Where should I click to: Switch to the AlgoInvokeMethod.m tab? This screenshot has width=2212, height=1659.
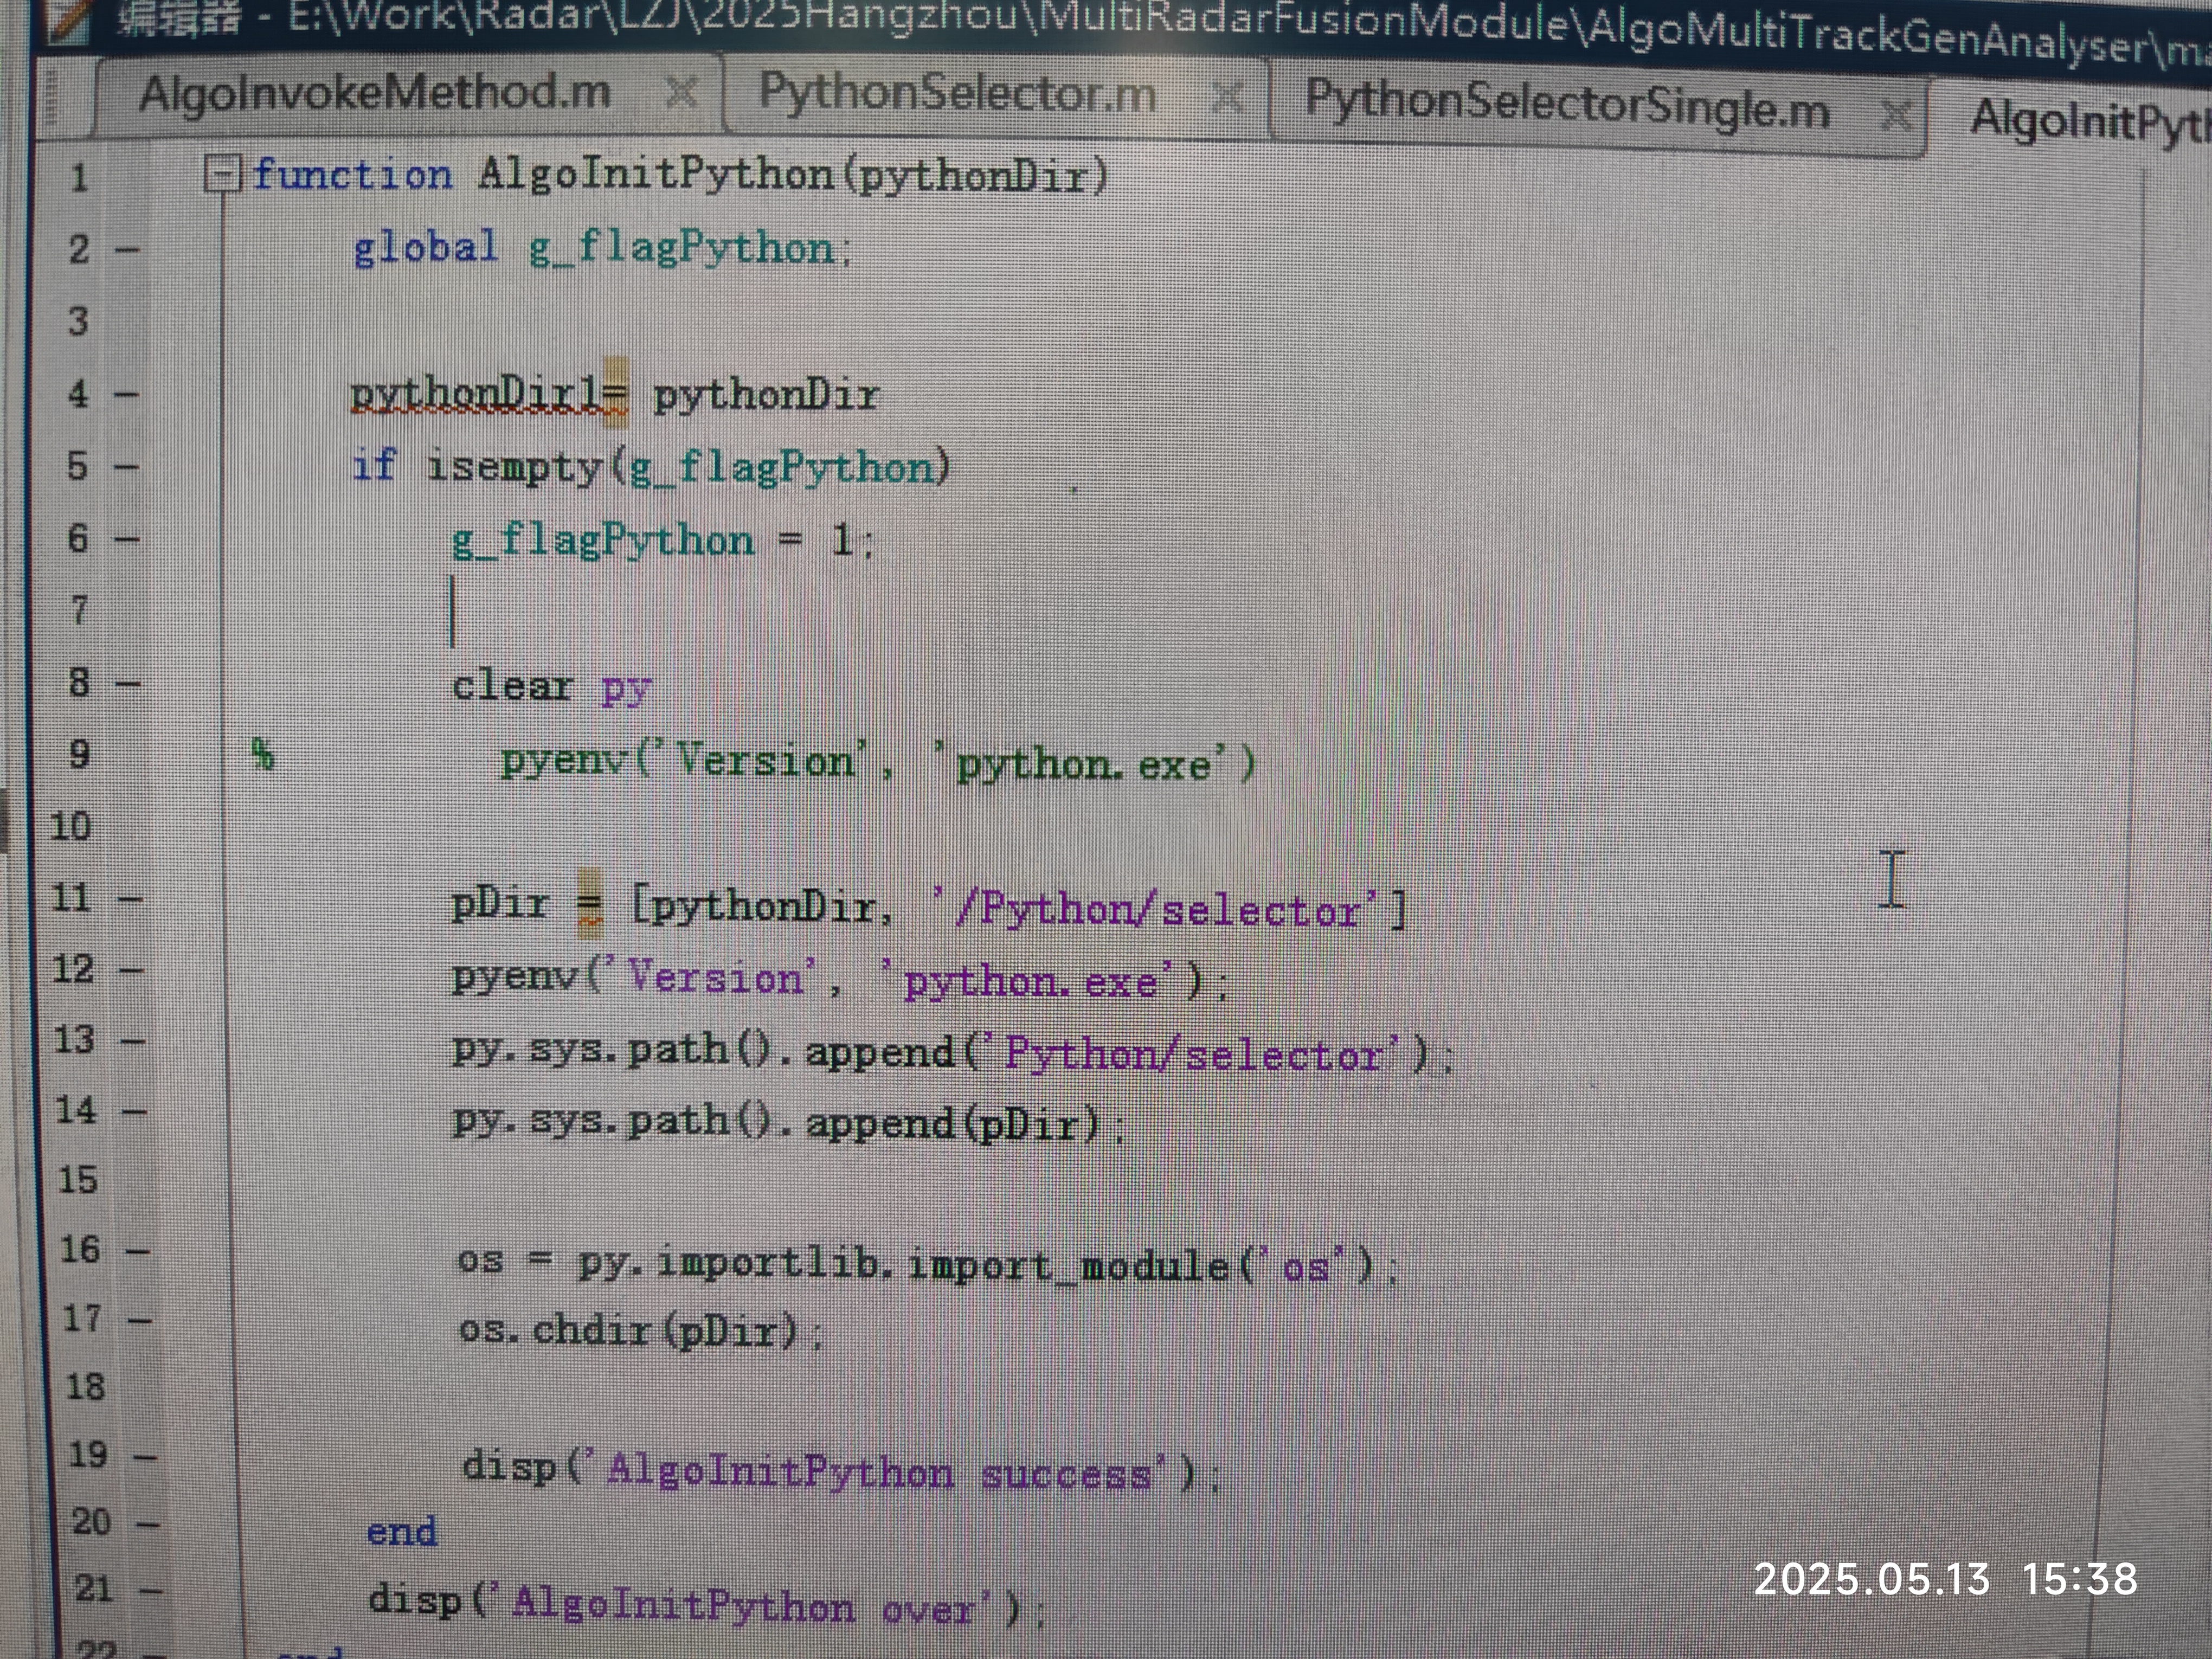[375, 93]
